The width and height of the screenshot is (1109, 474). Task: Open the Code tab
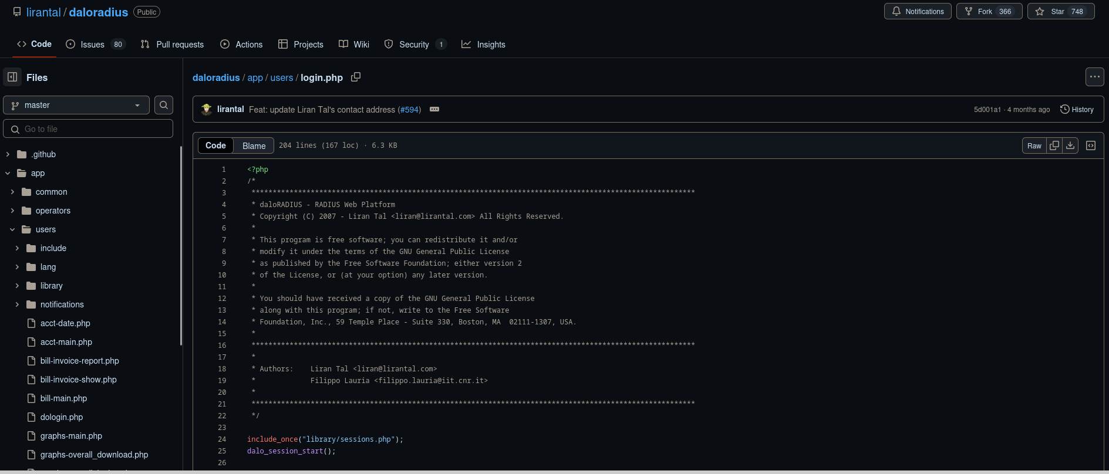[x=34, y=44]
